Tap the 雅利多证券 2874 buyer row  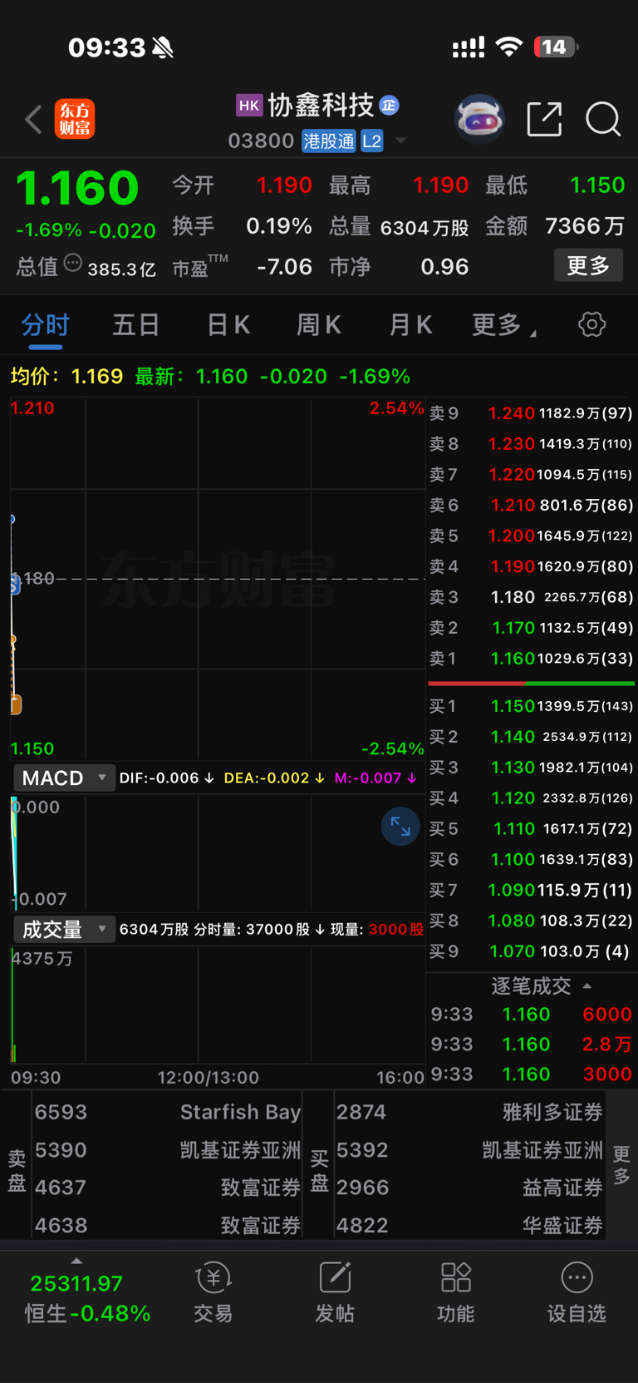coord(469,1112)
